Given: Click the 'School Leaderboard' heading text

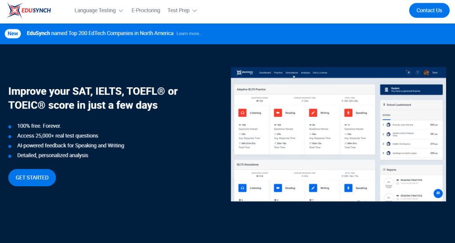Looking at the screenshot, I should [x=399, y=105].
